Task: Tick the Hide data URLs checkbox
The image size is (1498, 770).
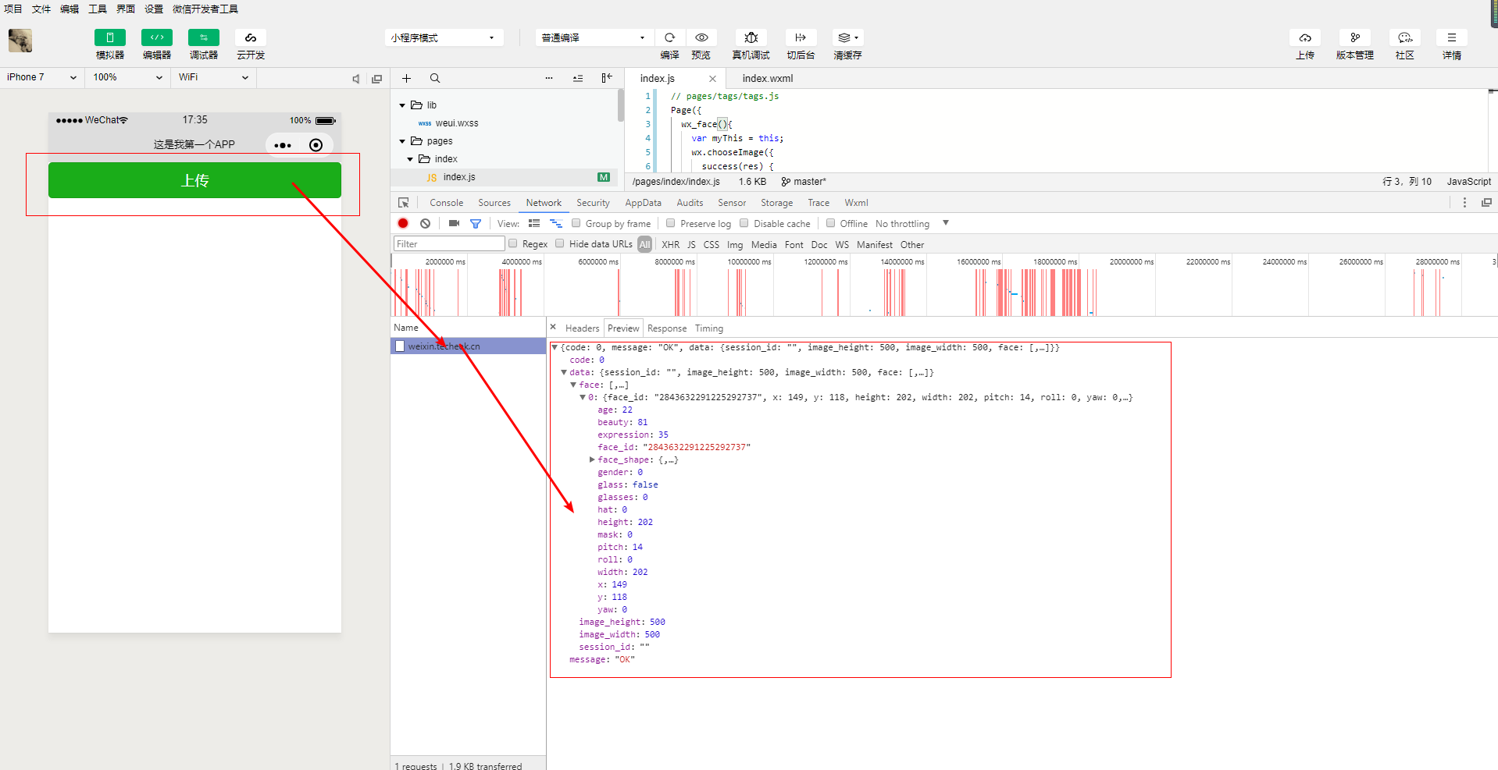Action: pos(559,243)
